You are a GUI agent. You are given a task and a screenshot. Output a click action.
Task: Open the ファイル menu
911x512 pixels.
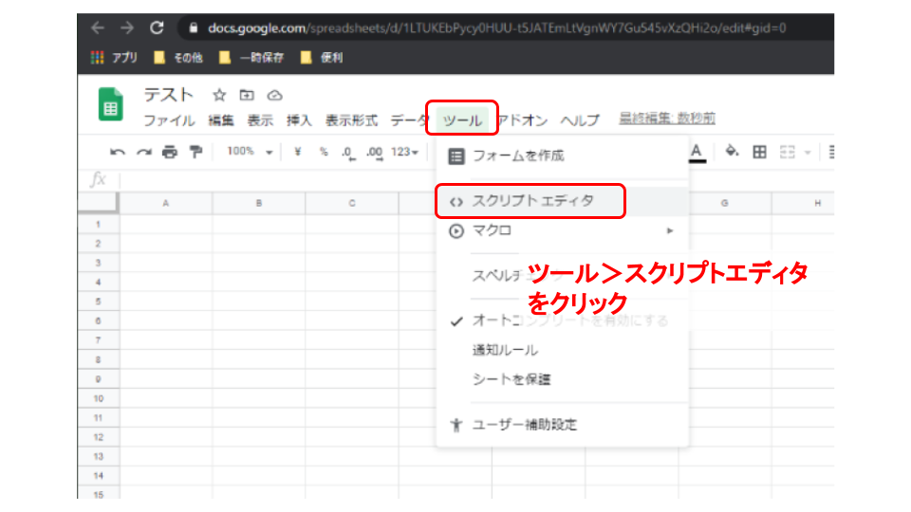169,120
